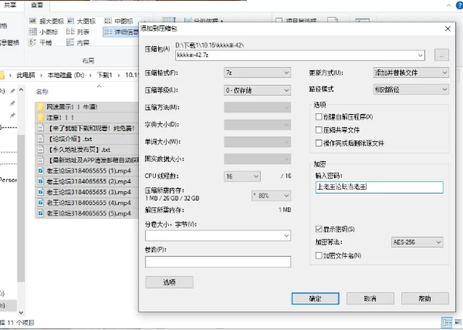
Task: Click the 取消 button
Action: (370, 298)
